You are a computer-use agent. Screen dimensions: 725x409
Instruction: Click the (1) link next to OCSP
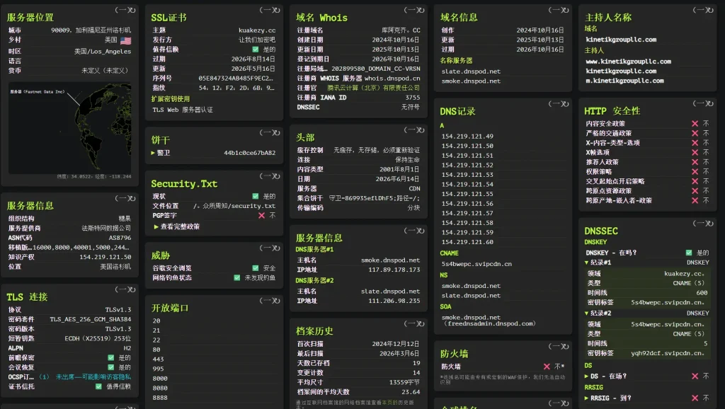click(x=44, y=377)
